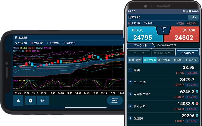Tap the info button for 日本225
This screenshot has height=126, width=202.
click(x=193, y=17)
